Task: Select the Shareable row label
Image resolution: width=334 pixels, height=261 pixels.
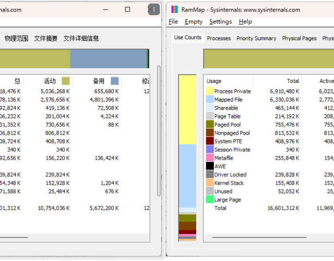Action: click(226, 108)
